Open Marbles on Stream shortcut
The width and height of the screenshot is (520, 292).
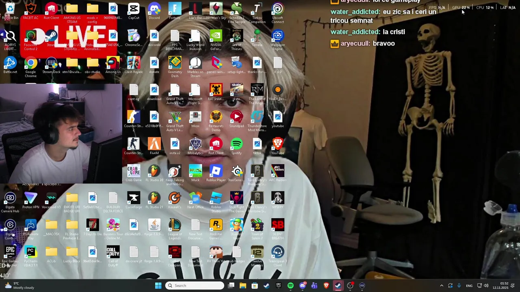pos(195,67)
